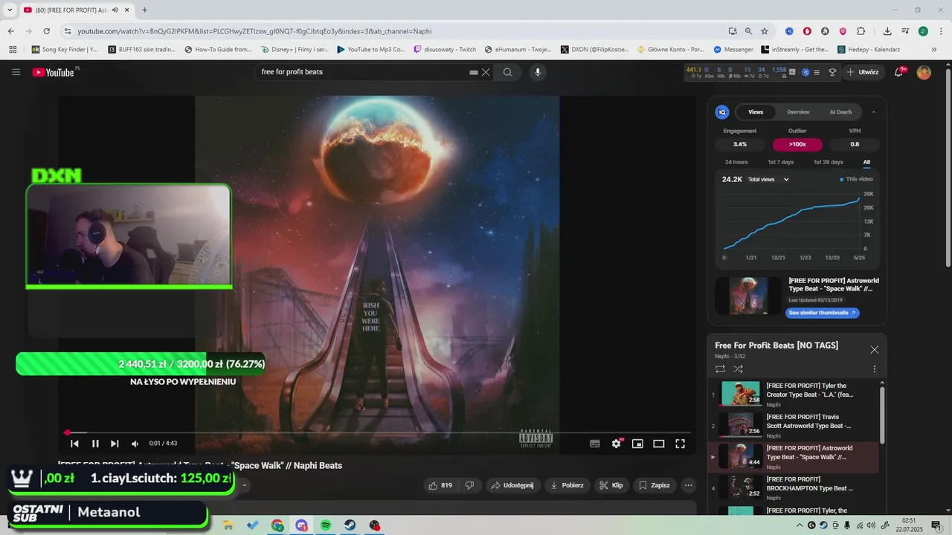Download the video via Pobierz

(x=567, y=485)
